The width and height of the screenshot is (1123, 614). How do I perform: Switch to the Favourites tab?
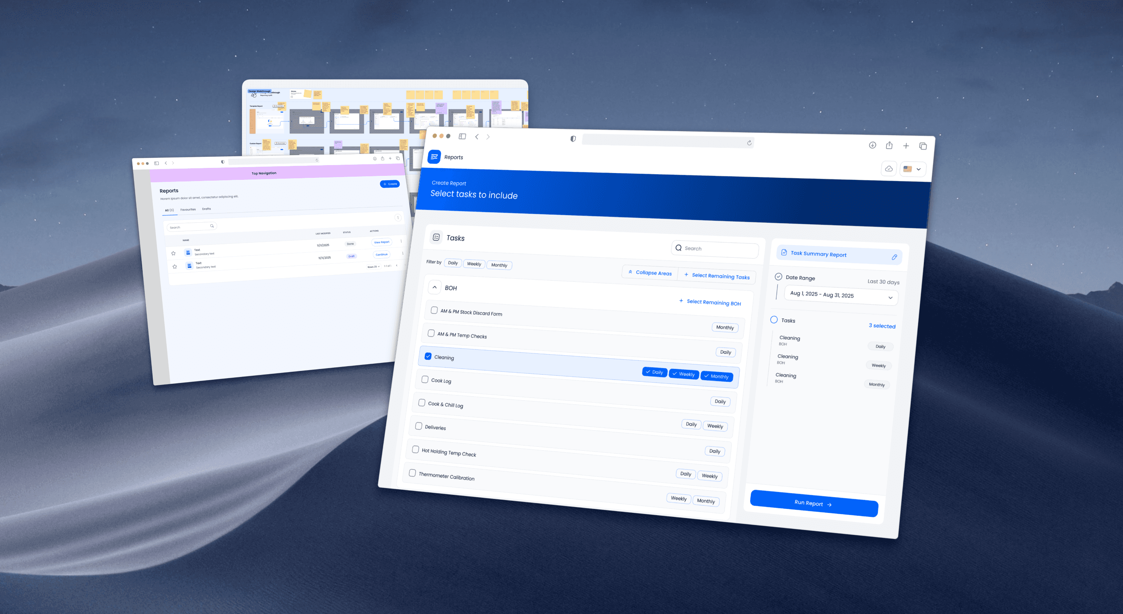pyautogui.click(x=188, y=209)
